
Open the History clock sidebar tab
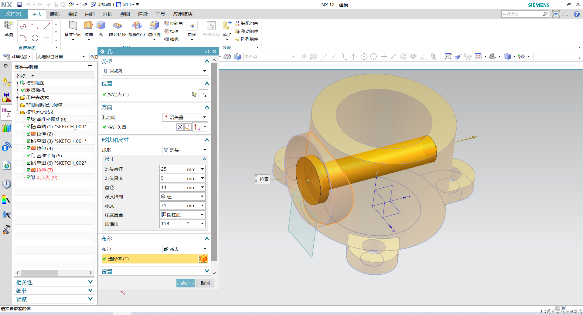(x=7, y=184)
